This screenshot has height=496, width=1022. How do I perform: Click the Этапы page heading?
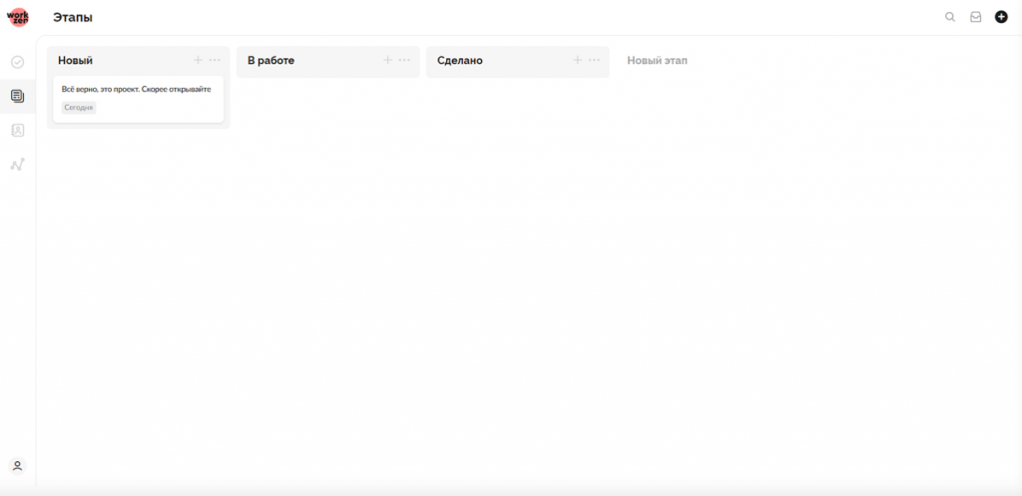[x=73, y=18]
